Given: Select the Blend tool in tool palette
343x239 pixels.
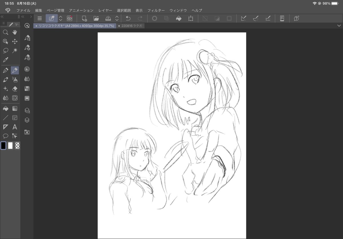Looking at the screenshot, I should 5,98.
